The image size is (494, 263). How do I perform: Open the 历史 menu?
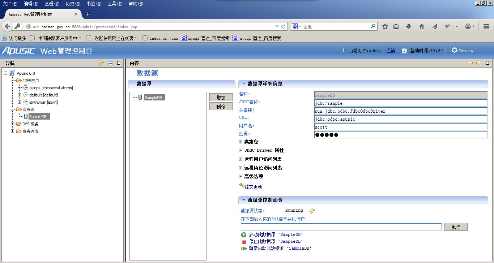(73, 4)
